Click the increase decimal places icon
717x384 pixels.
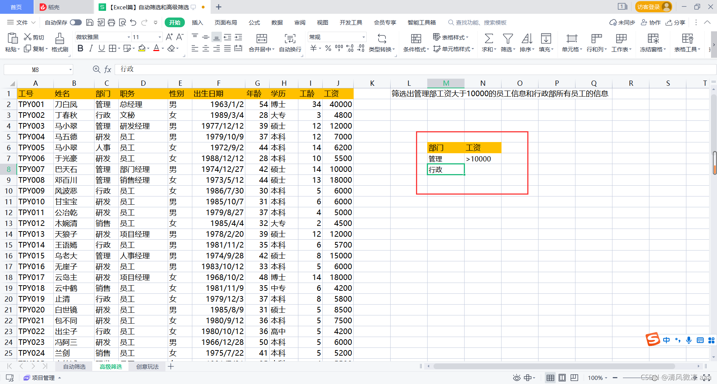(x=350, y=48)
